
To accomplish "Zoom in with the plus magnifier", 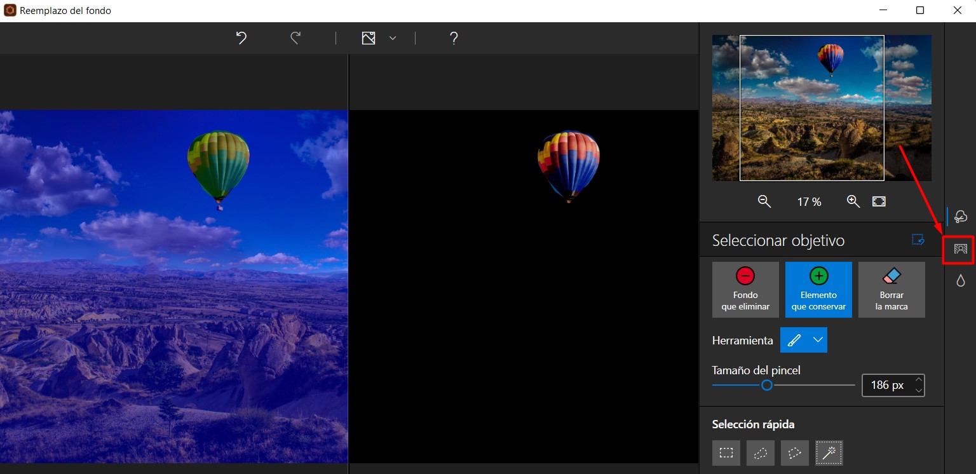I will (x=853, y=201).
